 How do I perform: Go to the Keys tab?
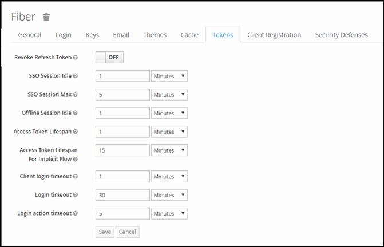pyautogui.click(x=92, y=35)
